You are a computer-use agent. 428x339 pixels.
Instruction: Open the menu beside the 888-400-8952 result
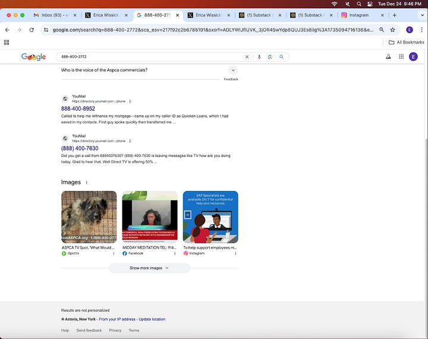[130, 101]
